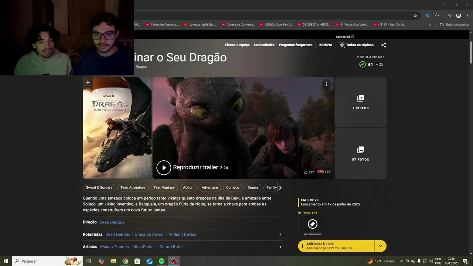
Task: Open Spotify from the taskbar
Action: (161, 261)
